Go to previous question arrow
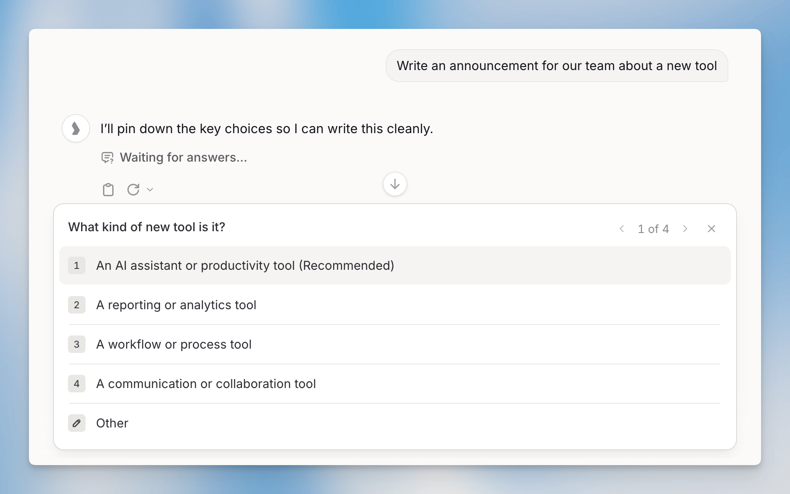Screen dimensions: 790x494 tap(622, 229)
